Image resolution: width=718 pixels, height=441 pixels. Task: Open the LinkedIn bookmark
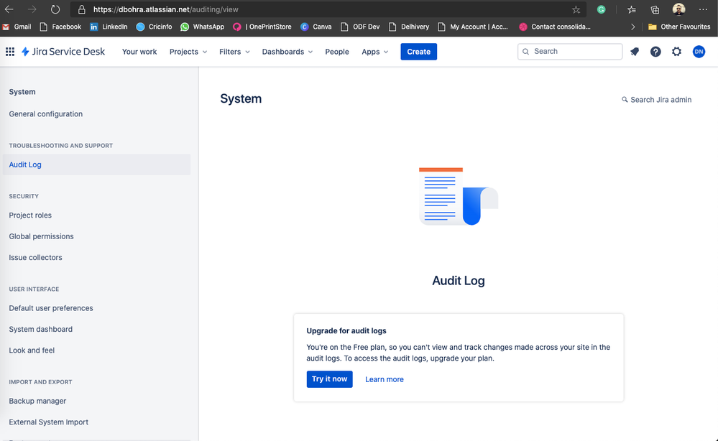109,27
